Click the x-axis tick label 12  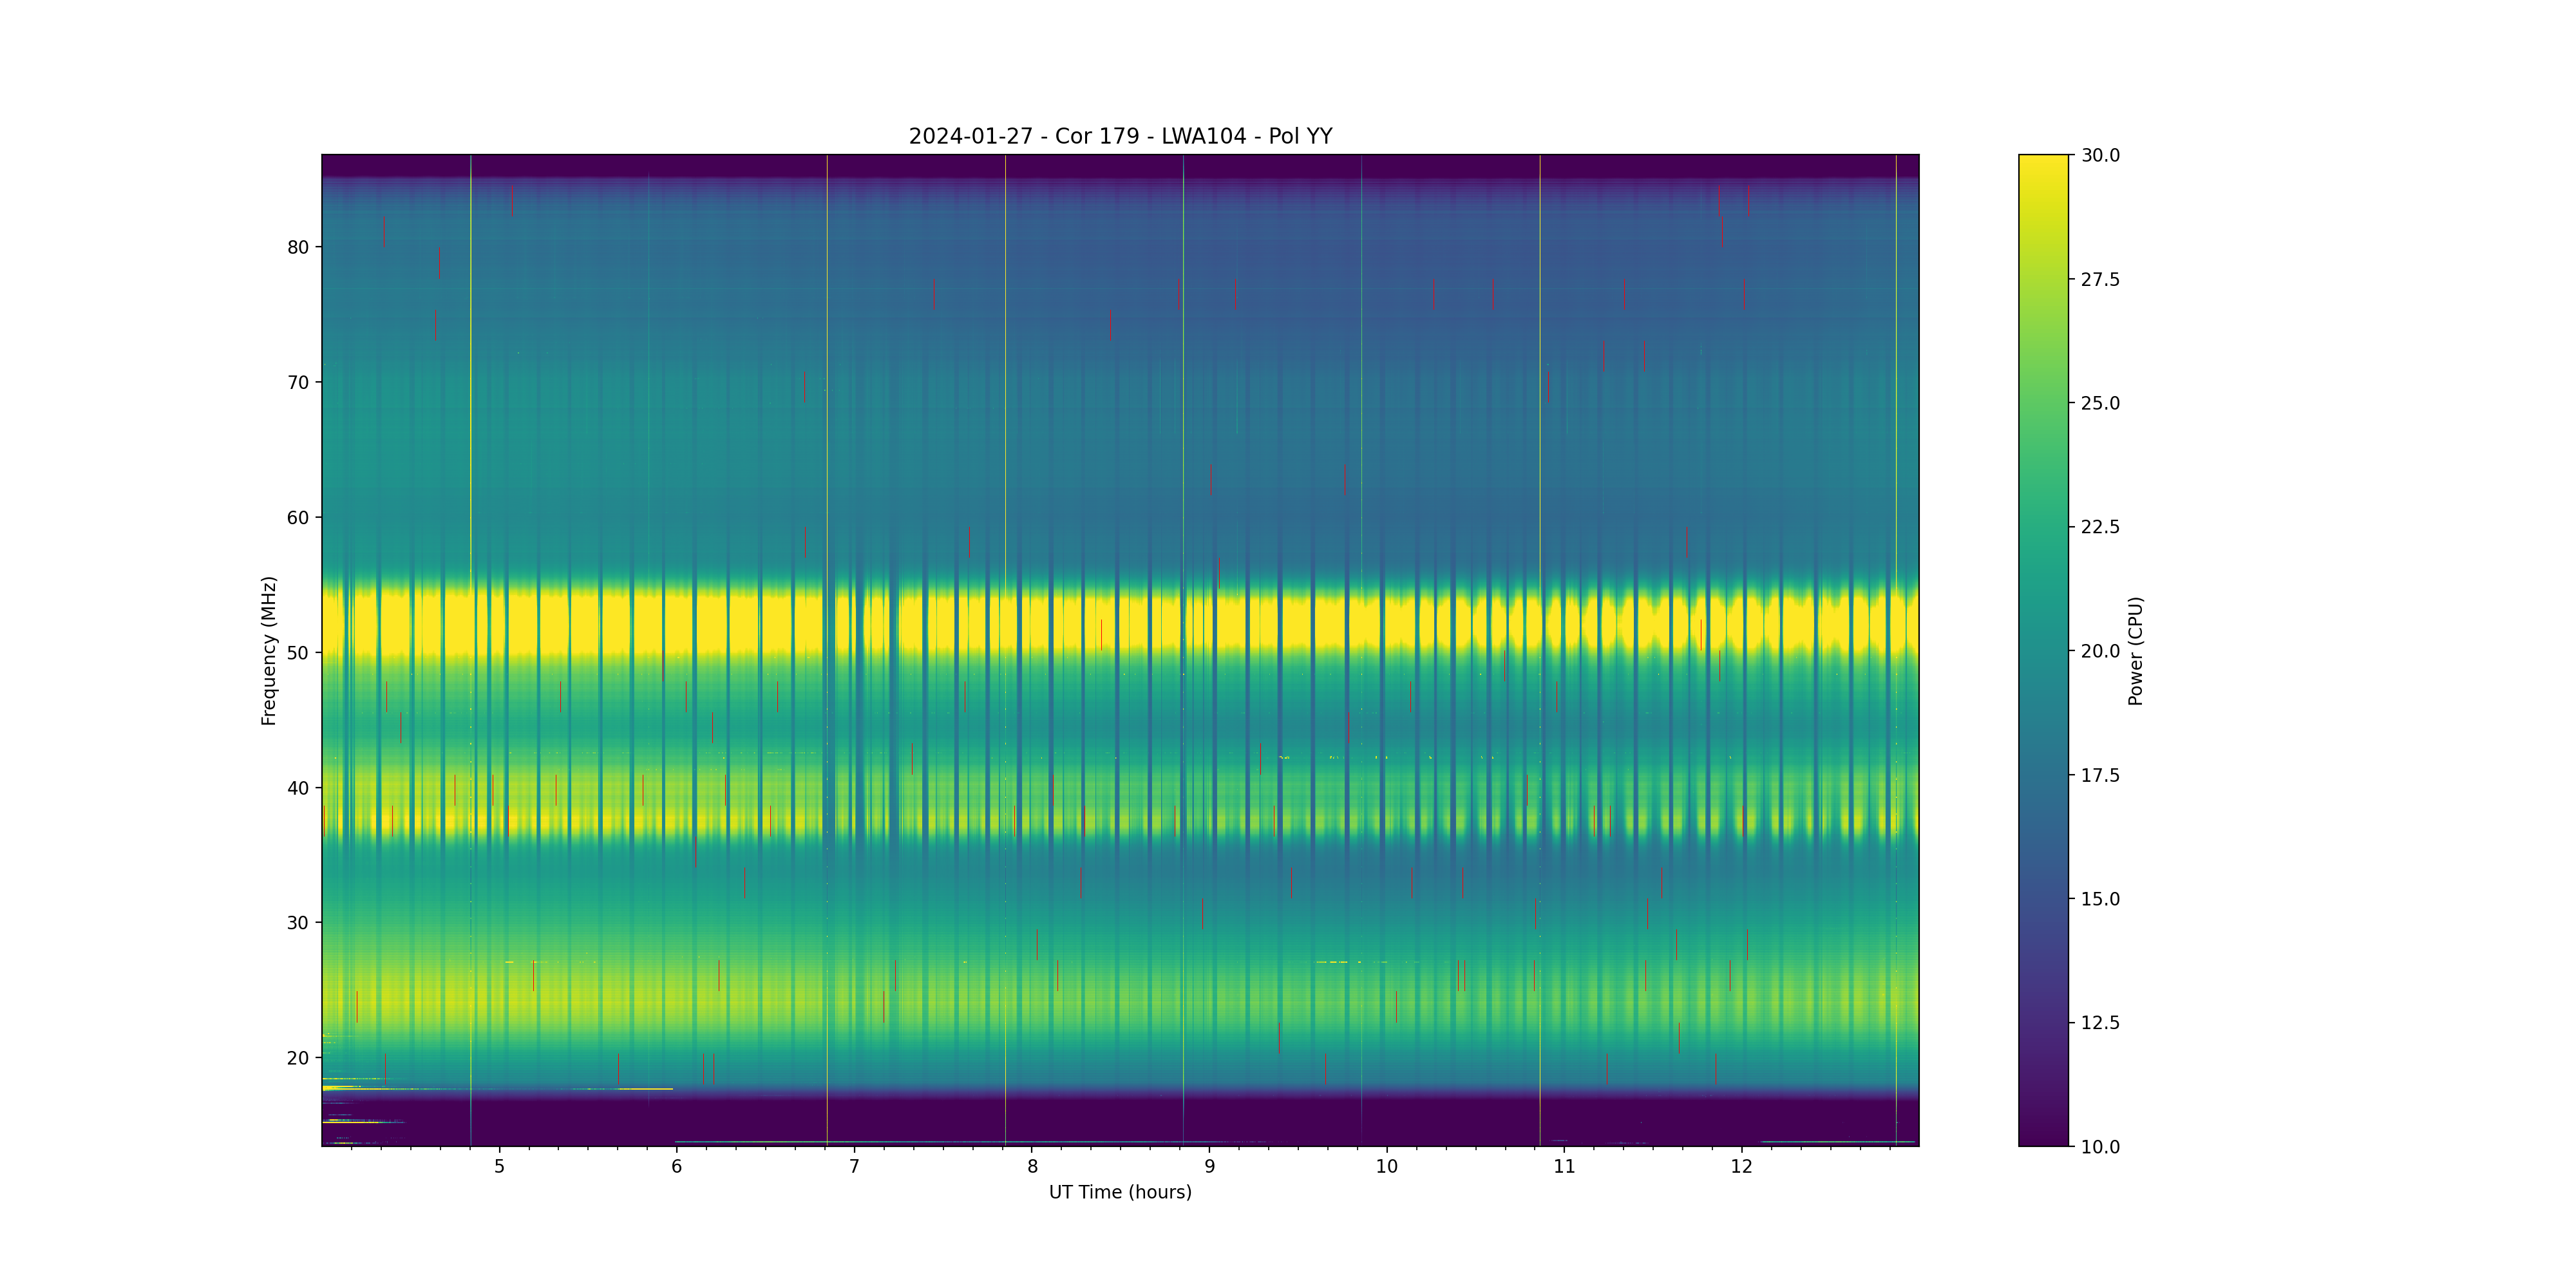click(x=1741, y=1166)
